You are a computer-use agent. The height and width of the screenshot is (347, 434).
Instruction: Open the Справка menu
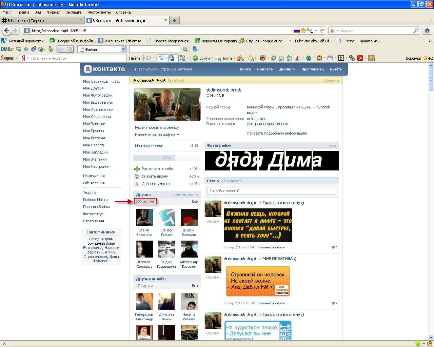123,12
